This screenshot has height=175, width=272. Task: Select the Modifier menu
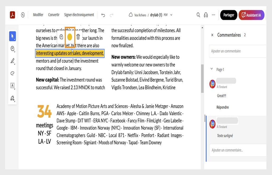click(x=38, y=15)
